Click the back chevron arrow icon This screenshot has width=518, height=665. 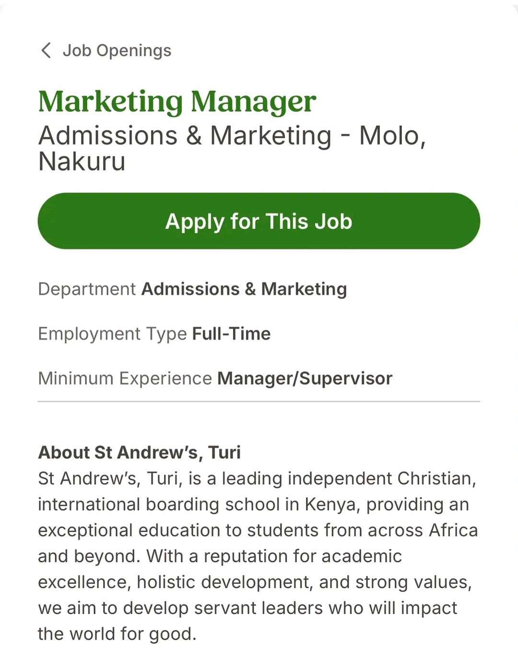click(x=46, y=50)
